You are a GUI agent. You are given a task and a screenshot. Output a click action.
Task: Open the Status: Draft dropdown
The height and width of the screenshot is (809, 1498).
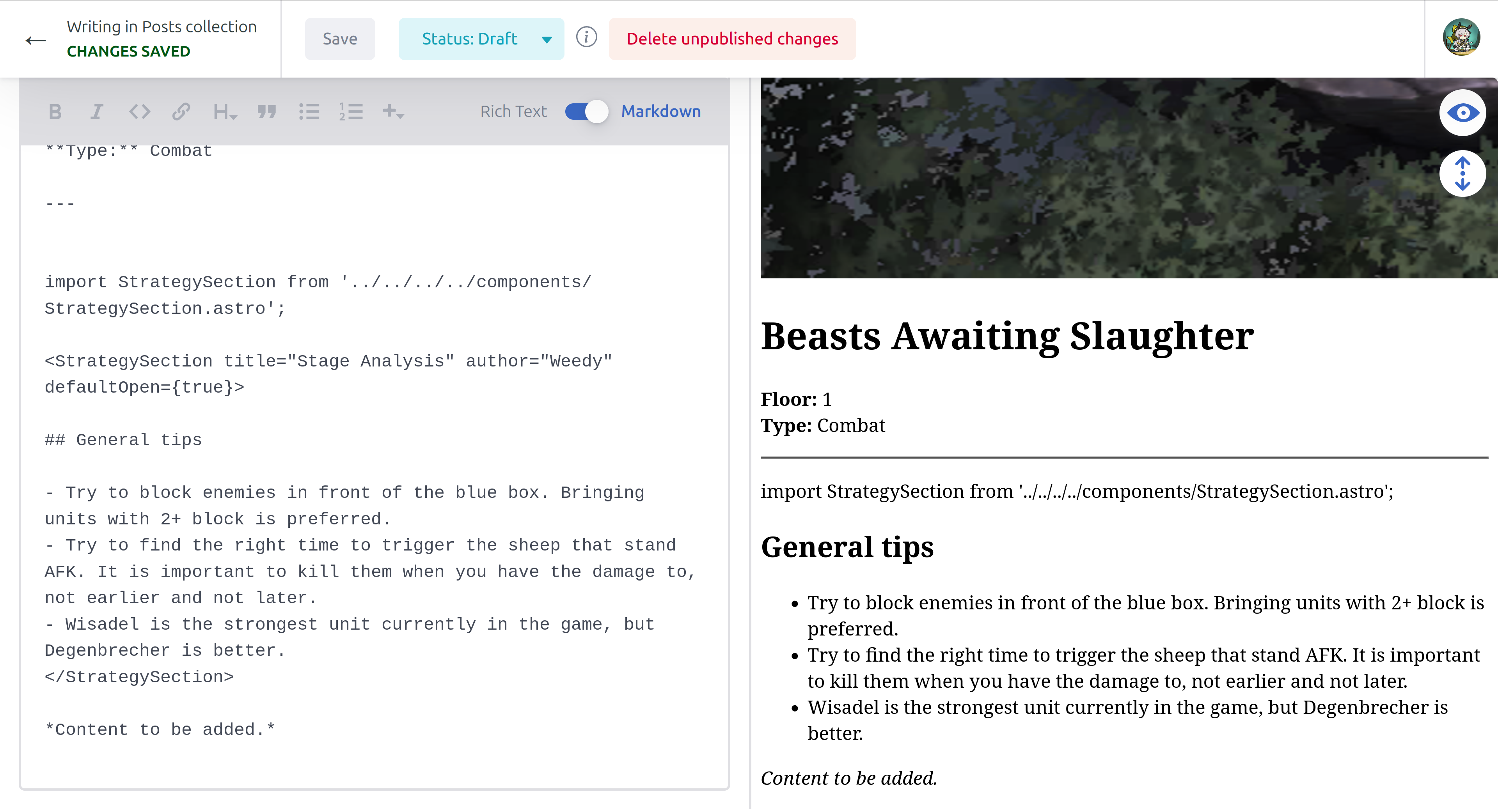coord(481,39)
